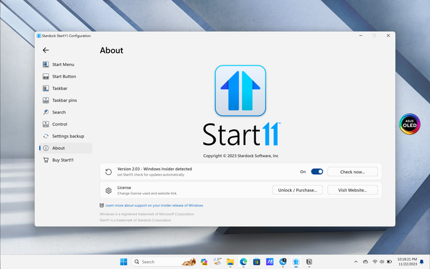Turn off automatic update checking toggle
This screenshot has height=269, width=430.
click(317, 171)
